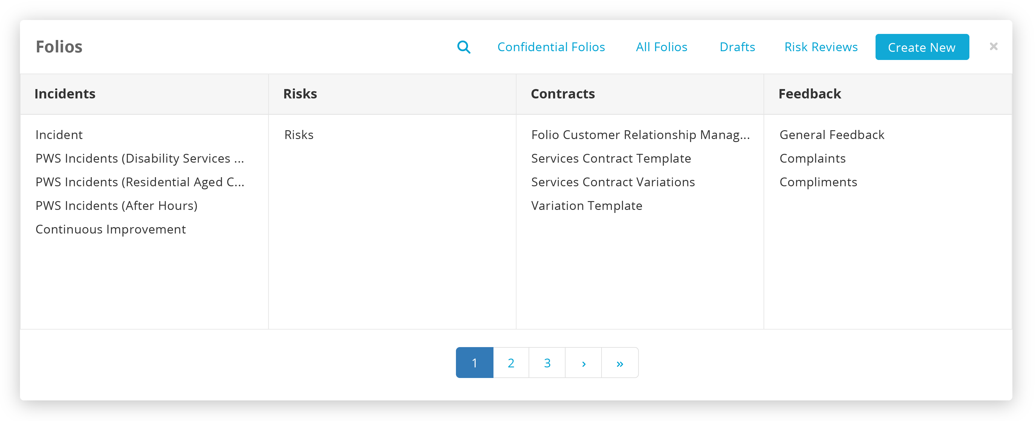Switch to All Folios view
Image resolution: width=1036 pixels, height=421 pixels.
pos(662,47)
